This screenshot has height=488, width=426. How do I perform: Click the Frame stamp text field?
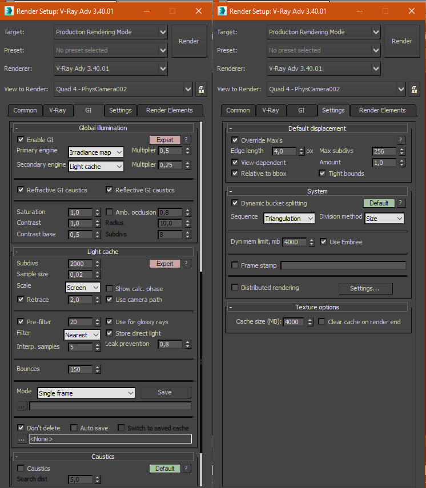tap(344, 265)
